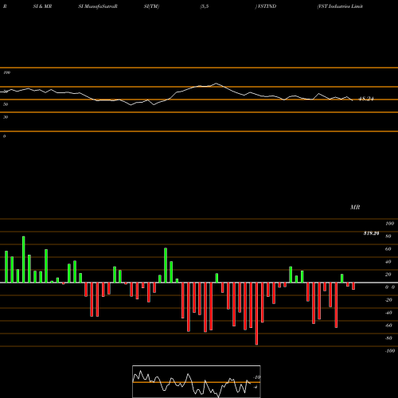Viewport: 398px width, 398px height.
Task: Click the 'SI(TM)' header label
Action: click(x=151, y=6)
